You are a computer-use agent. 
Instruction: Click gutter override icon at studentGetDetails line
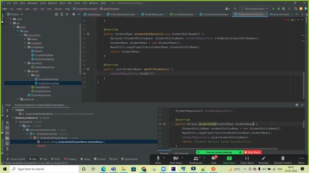88,34
